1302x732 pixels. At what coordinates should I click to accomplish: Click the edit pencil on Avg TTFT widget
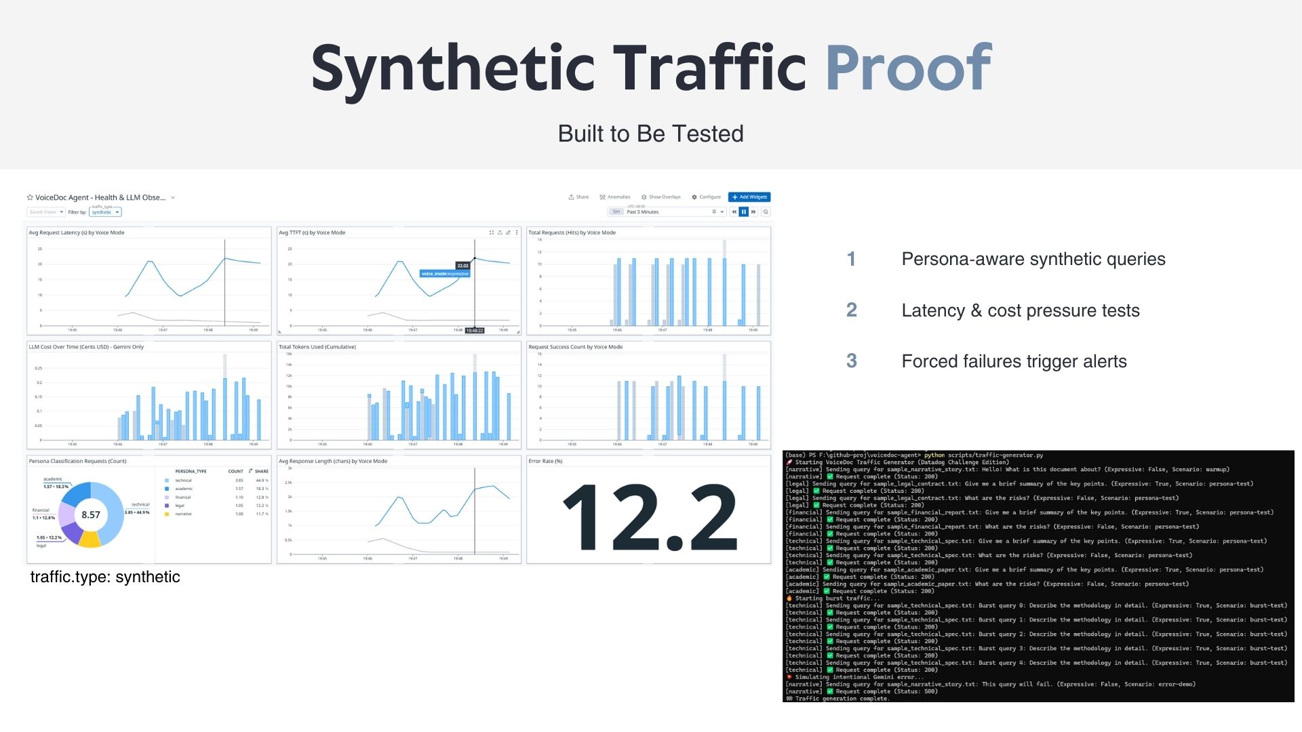508,232
